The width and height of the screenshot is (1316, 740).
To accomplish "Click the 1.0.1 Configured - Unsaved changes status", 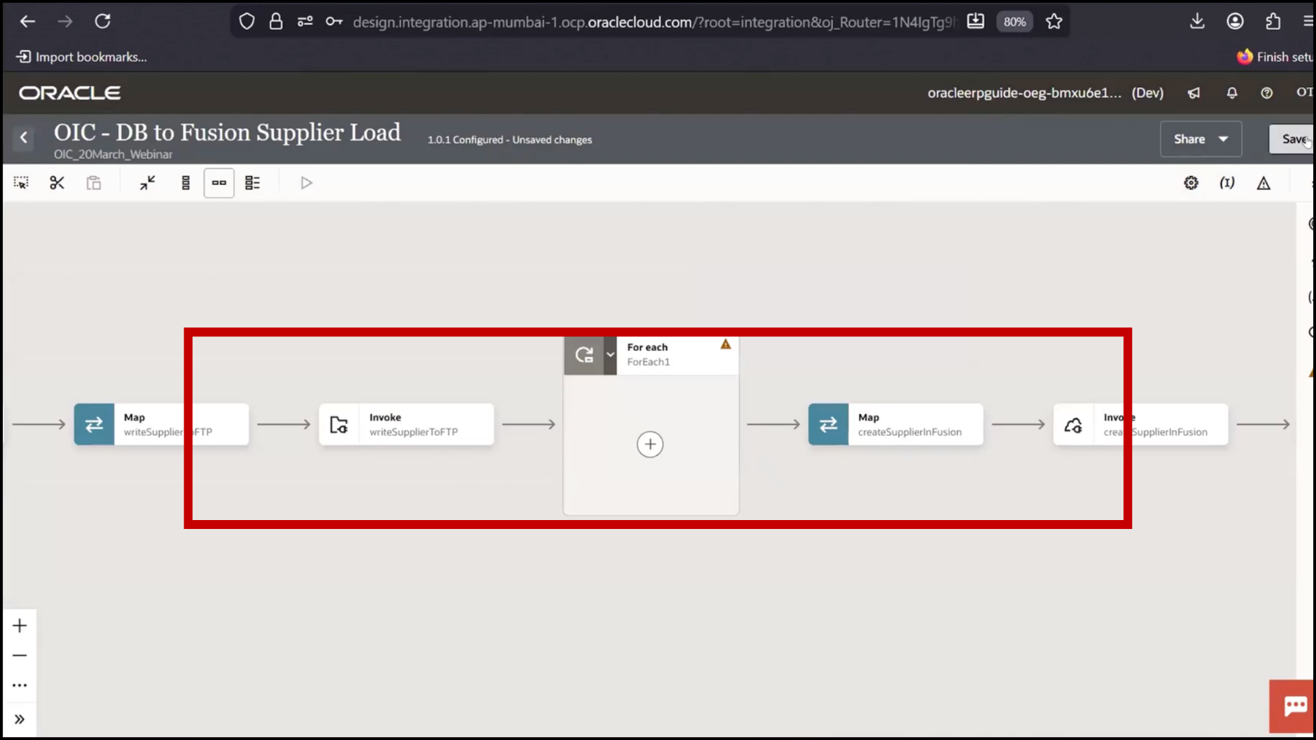I will (x=509, y=140).
